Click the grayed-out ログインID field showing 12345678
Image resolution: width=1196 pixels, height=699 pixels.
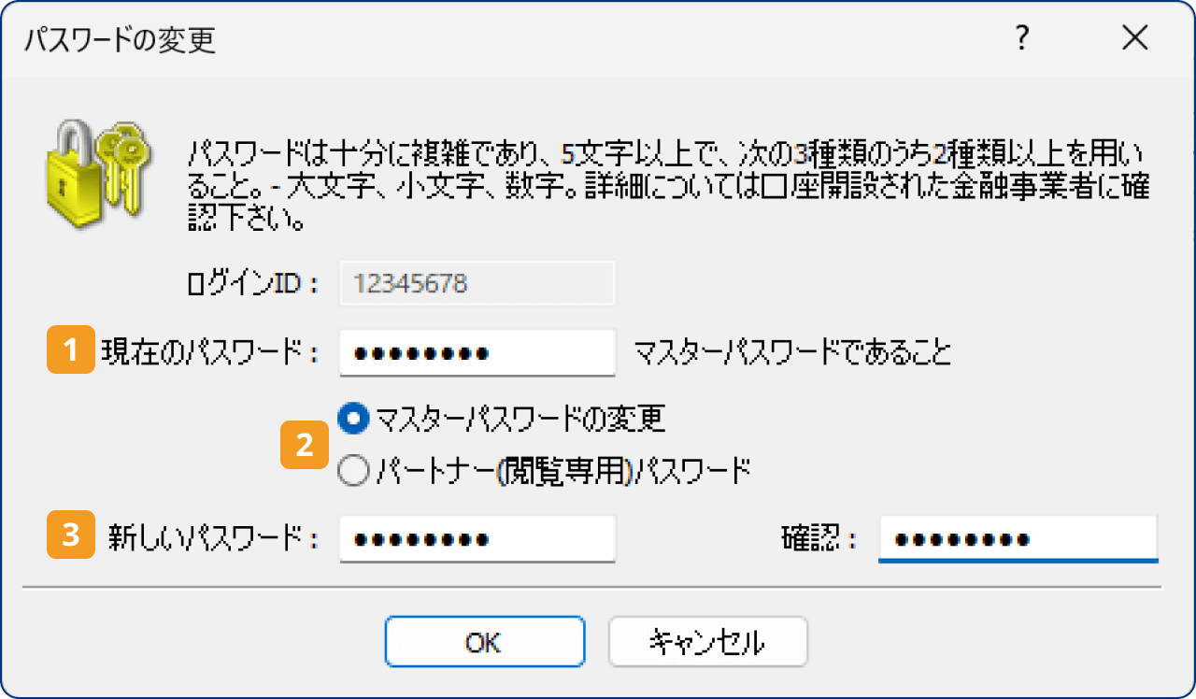click(x=477, y=283)
